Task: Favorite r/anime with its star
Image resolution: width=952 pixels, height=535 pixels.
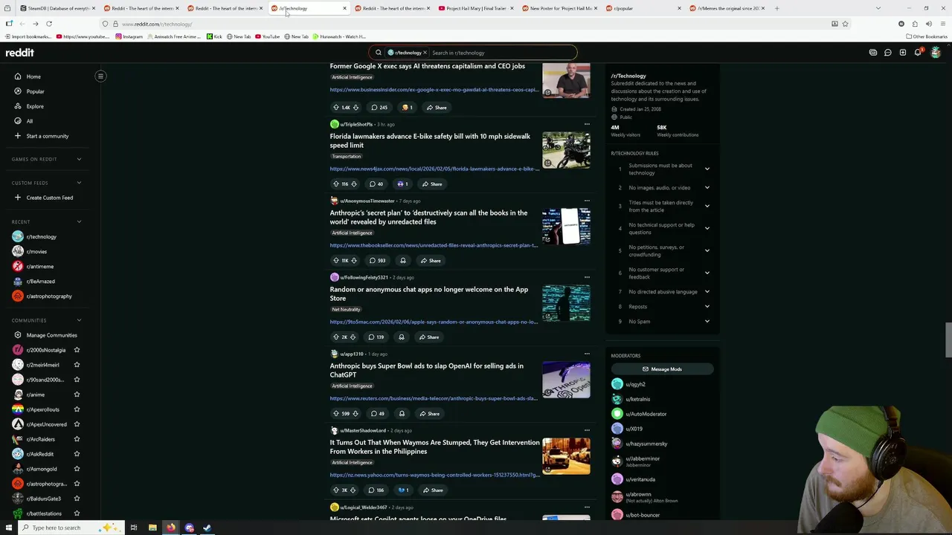Action: click(77, 395)
